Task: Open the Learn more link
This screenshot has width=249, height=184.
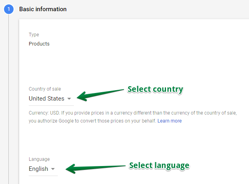Action: pyautogui.click(x=170, y=121)
